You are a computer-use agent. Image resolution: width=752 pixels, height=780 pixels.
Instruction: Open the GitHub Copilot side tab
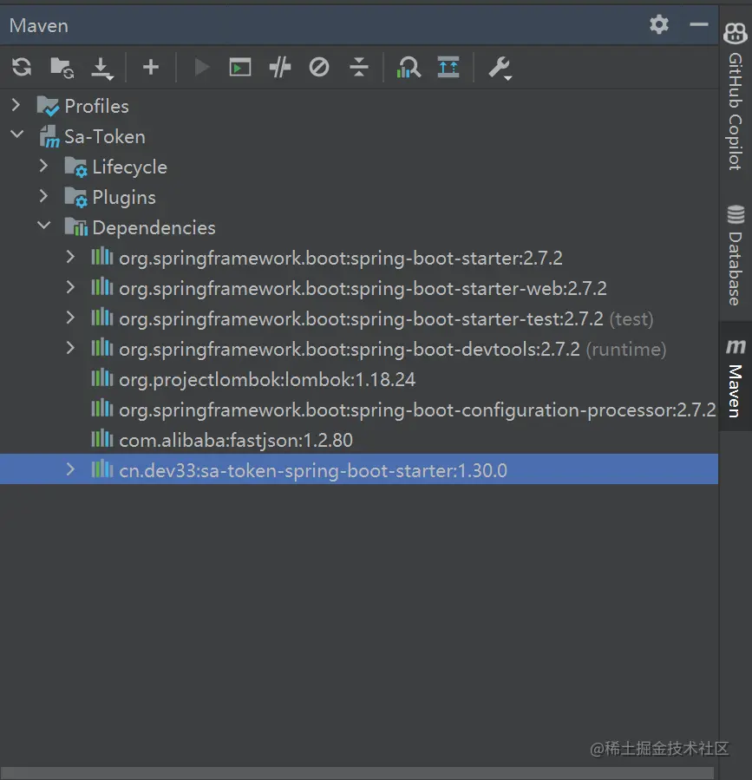[736, 97]
